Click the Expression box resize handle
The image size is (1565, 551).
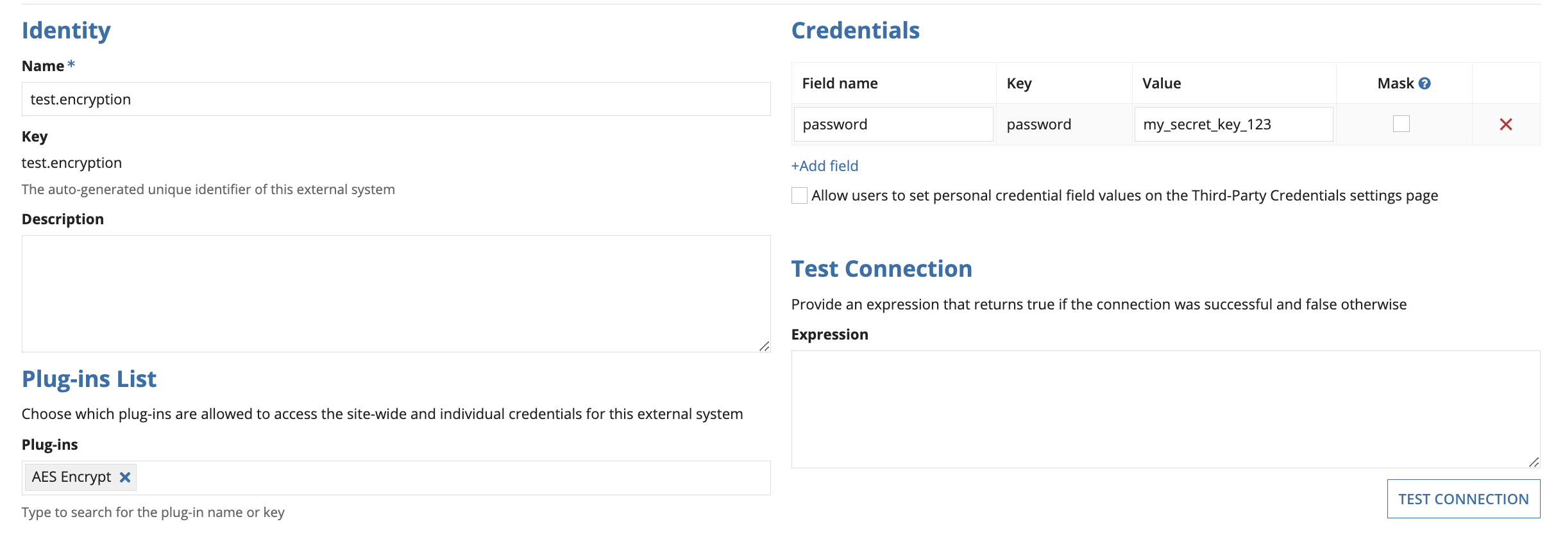point(1534,462)
